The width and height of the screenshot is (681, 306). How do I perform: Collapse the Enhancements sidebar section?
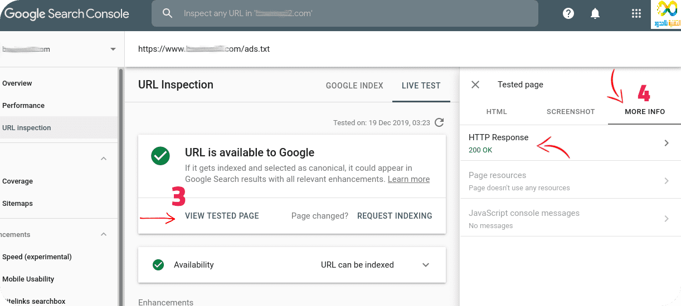104,234
